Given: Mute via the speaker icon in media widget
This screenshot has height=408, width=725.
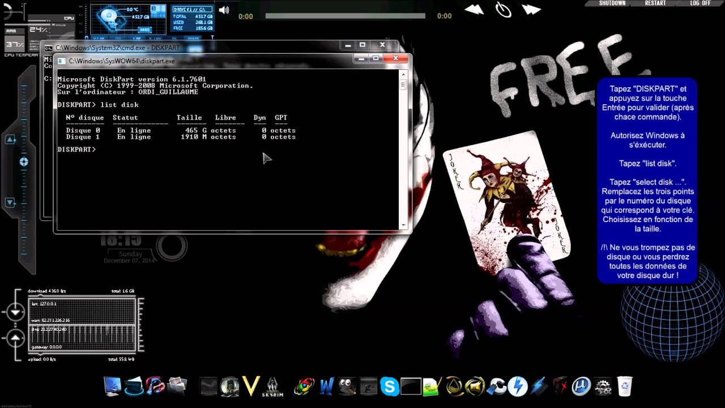Looking at the screenshot, I should pos(224,10).
